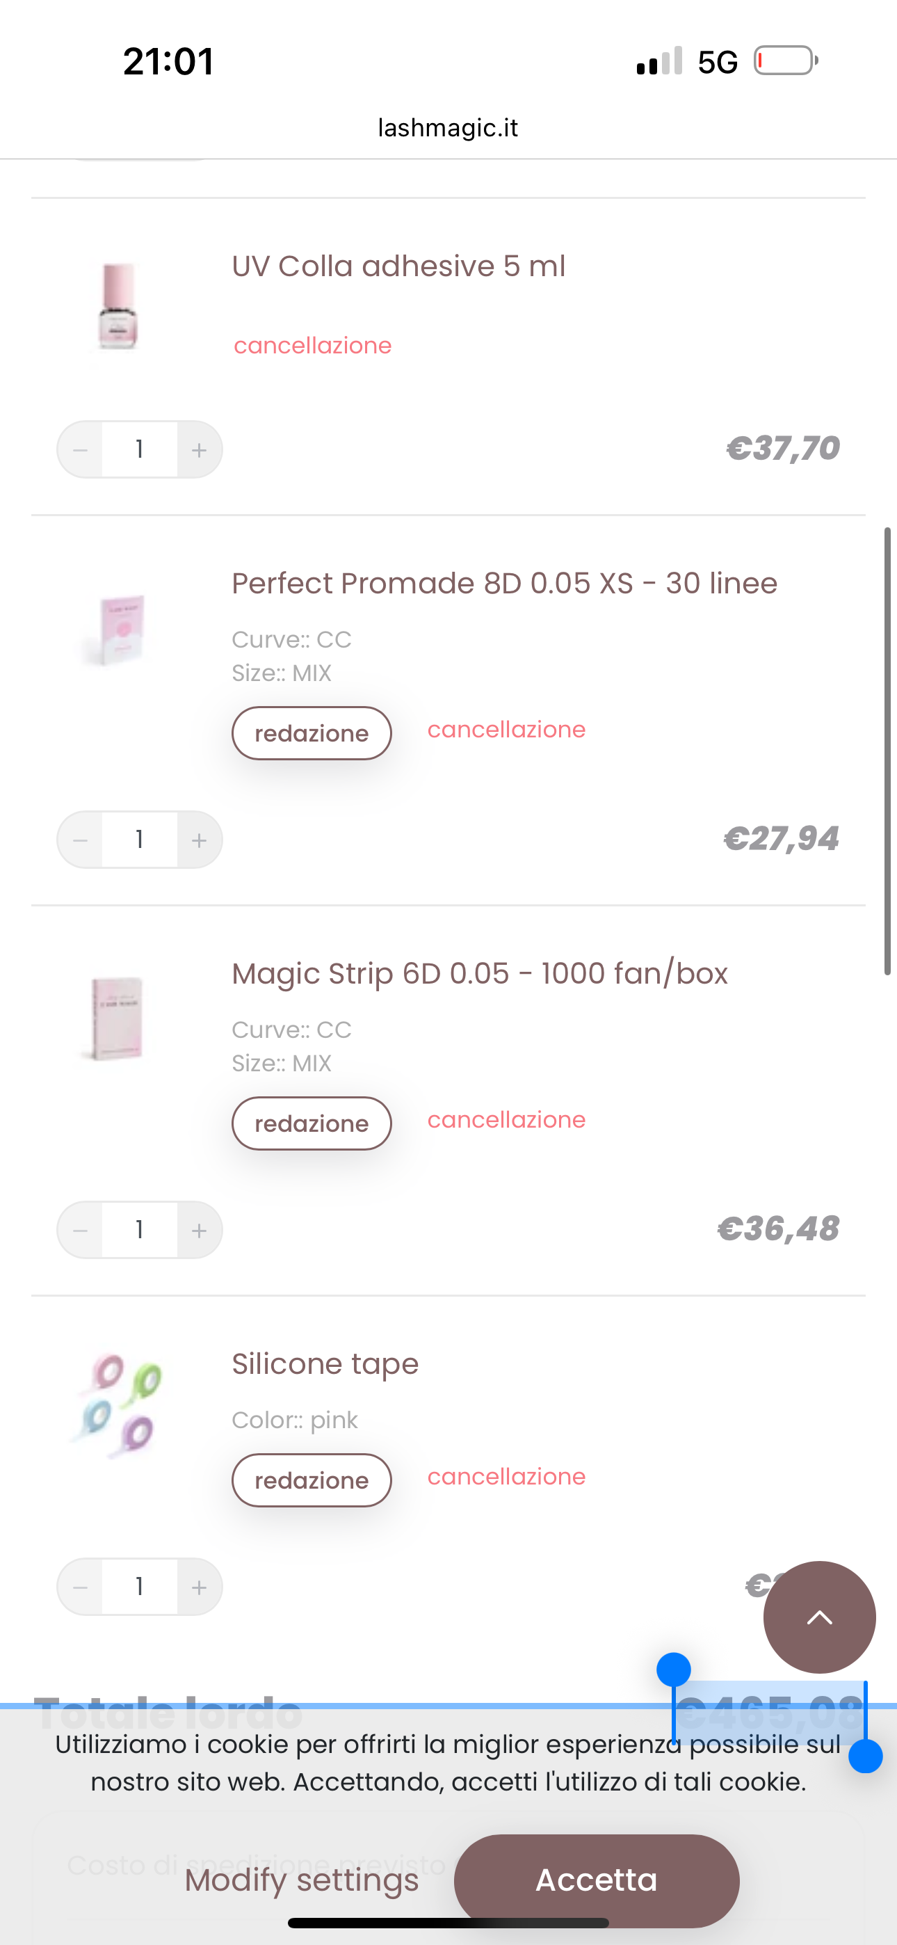
Task: Increase UV Colla adhesive quantity with plus
Action: tap(199, 450)
